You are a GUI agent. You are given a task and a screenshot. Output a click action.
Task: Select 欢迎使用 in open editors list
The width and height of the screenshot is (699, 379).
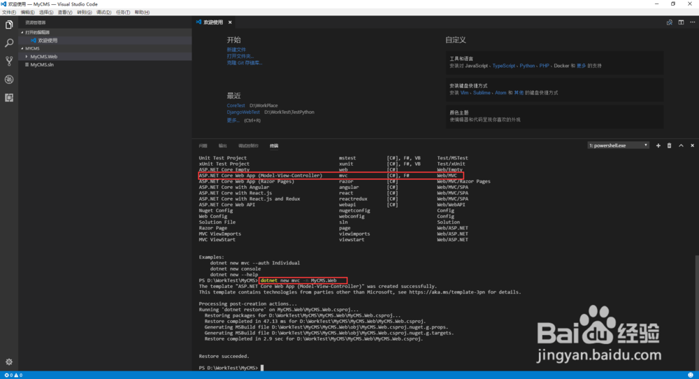coord(48,41)
